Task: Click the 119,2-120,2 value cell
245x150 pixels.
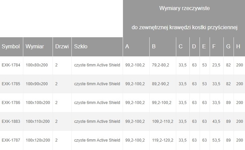Action: coord(162,140)
